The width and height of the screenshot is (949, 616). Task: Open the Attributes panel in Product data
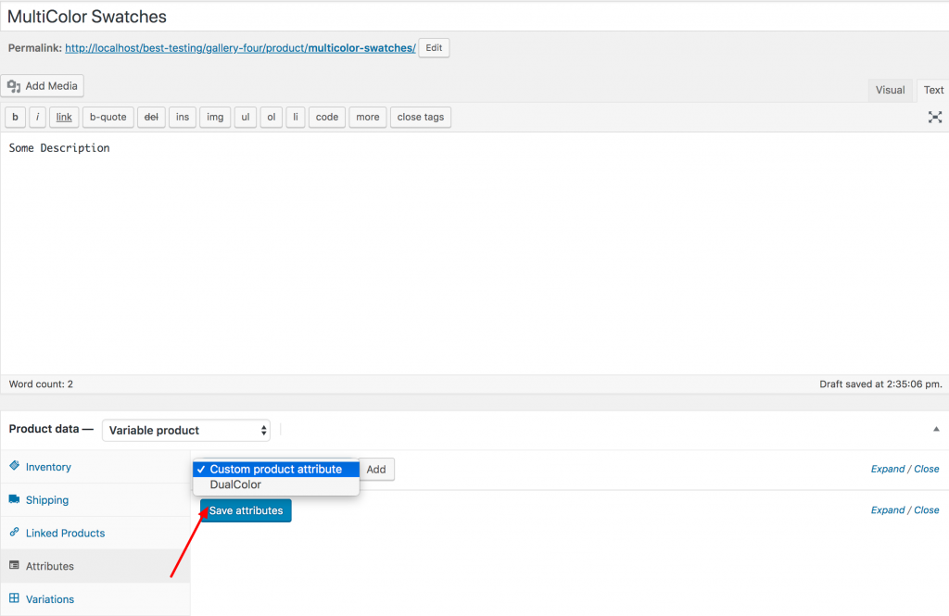52,566
